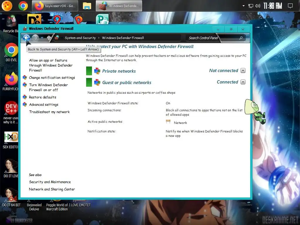
Task: Click Restore defaults link
Action: 42,97
